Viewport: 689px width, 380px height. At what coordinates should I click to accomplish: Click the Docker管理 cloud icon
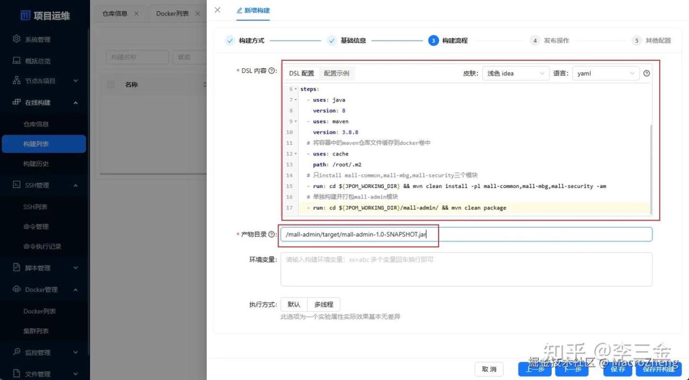click(x=17, y=290)
